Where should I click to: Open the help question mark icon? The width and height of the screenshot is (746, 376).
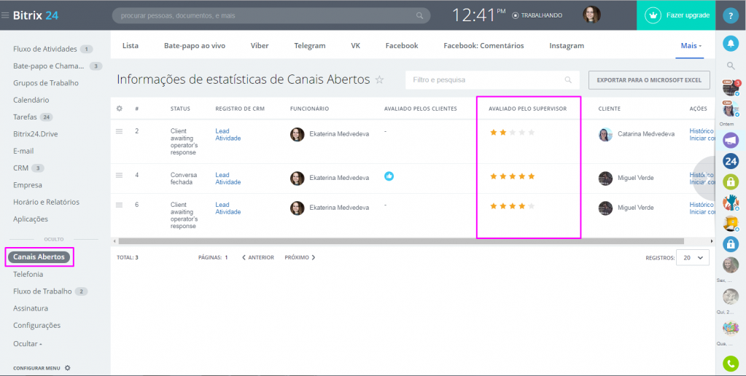[731, 15]
